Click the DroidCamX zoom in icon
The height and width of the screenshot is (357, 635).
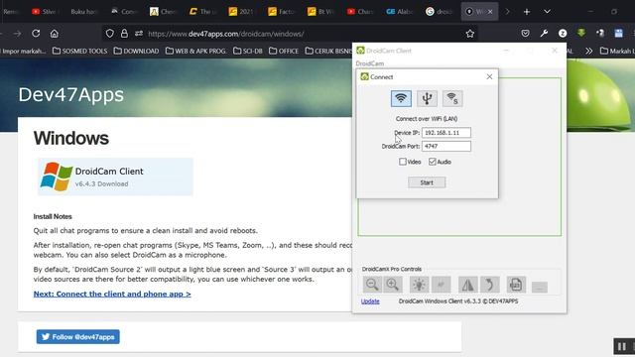coord(393,285)
